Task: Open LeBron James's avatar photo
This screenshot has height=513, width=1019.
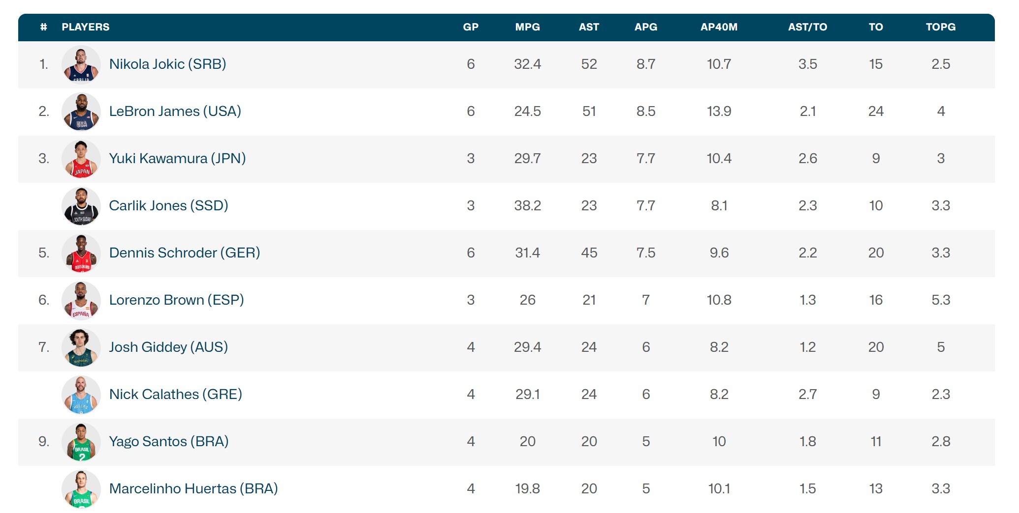Action: click(x=81, y=112)
